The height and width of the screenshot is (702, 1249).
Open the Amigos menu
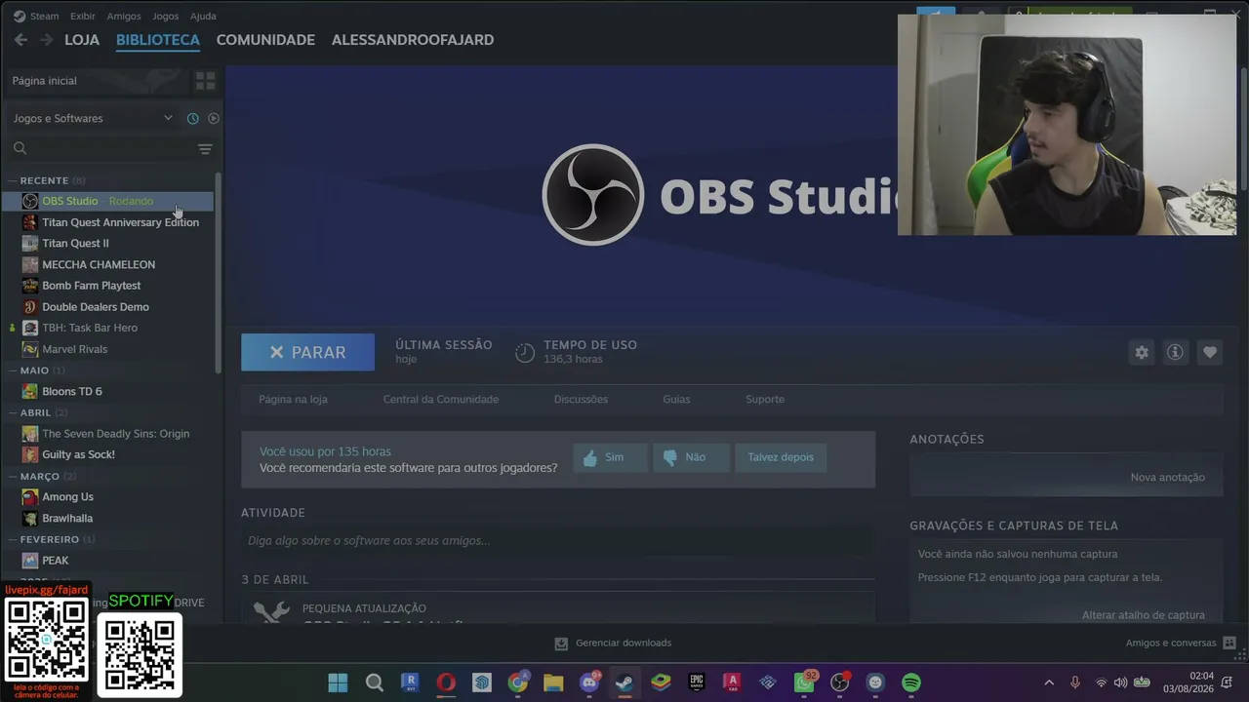pyautogui.click(x=124, y=16)
